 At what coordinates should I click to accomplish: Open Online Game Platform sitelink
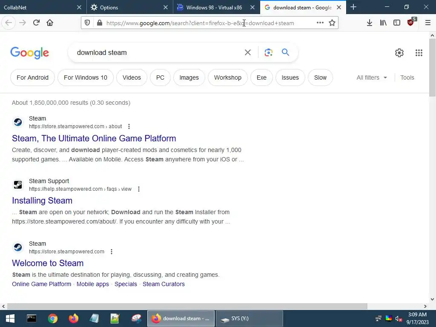click(41, 284)
